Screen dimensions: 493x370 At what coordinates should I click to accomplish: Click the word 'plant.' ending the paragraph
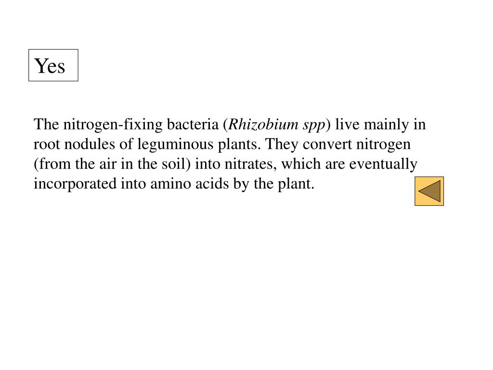tap(296, 185)
